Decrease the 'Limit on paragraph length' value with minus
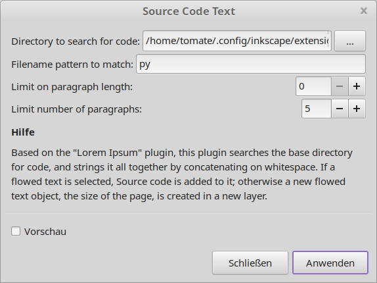377x283 pixels. tap(340, 86)
